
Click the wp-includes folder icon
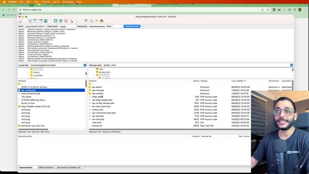[x=90, y=90]
